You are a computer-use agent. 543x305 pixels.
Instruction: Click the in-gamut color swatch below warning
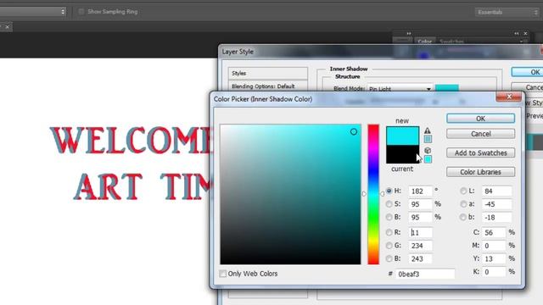point(428,139)
